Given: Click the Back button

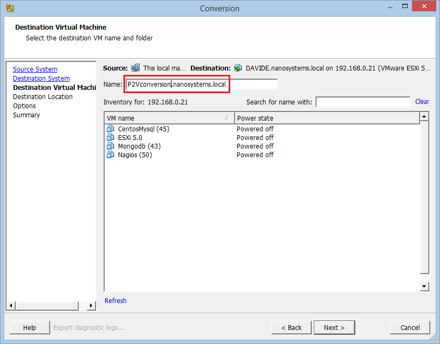Looking at the screenshot, I should coord(291,327).
